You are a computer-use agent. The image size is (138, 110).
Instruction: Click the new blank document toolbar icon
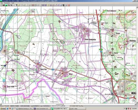pos(1,5)
